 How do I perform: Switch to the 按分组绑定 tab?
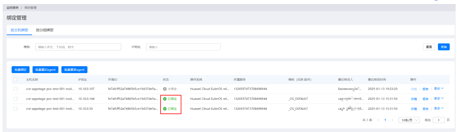(45, 30)
